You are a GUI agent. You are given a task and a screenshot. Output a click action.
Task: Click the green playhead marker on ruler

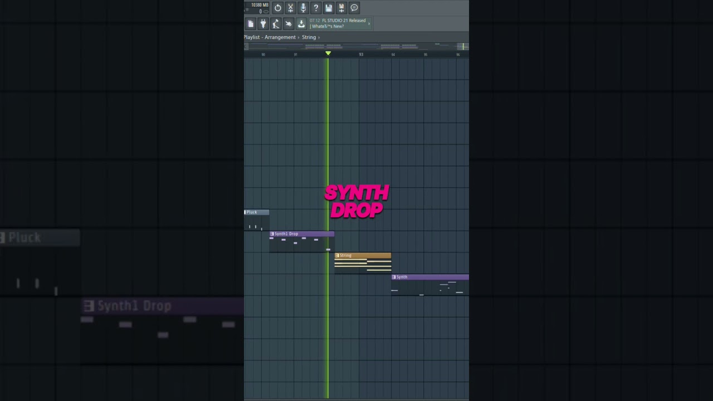(328, 53)
